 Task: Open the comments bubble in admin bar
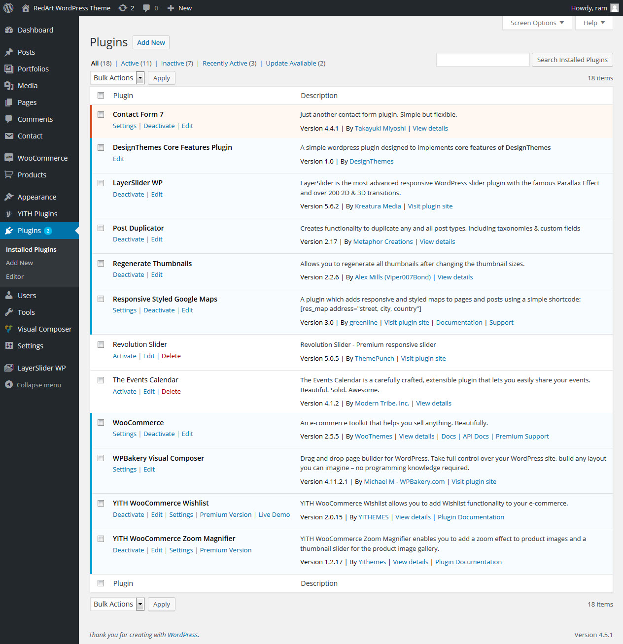coord(146,8)
